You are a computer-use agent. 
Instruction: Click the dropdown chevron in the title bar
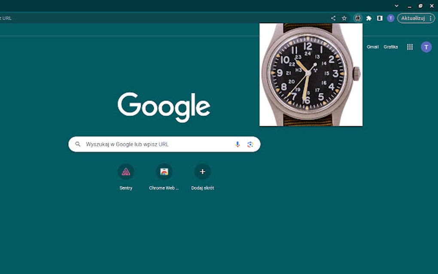point(396,6)
